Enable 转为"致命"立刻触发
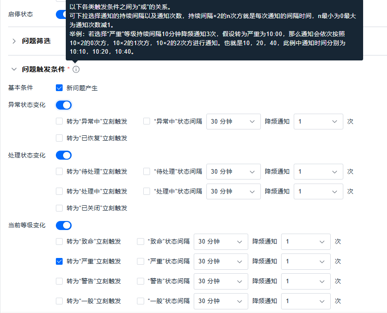The width and height of the screenshot is (387, 313). [x=59, y=241]
